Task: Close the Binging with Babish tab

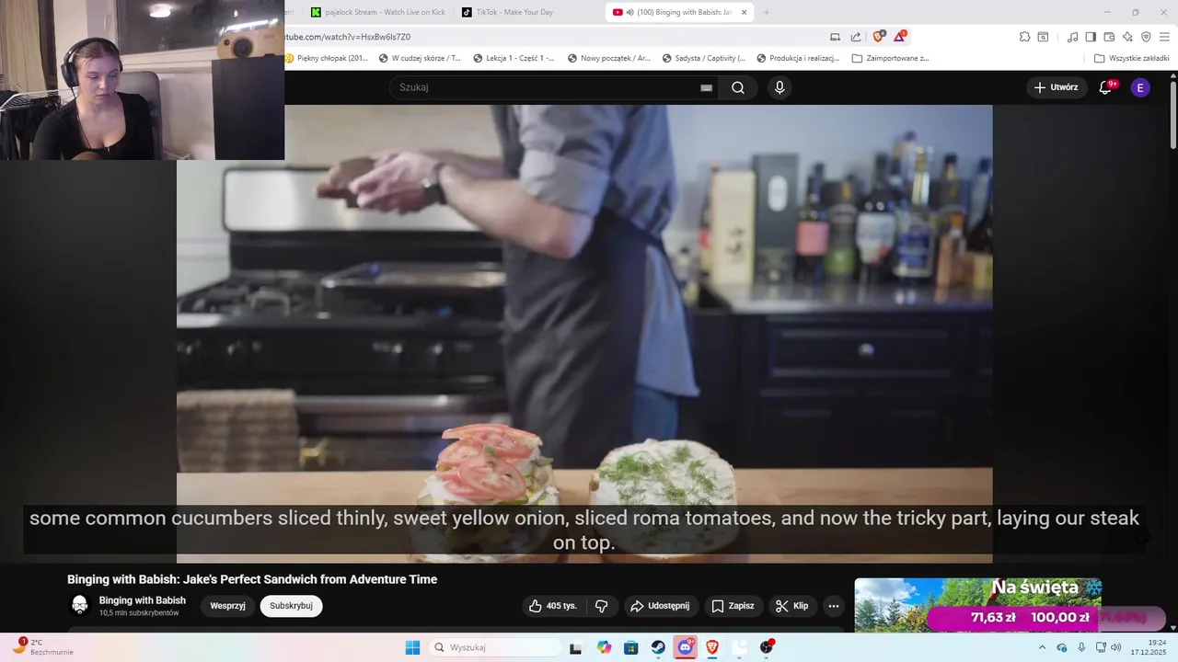Action: click(745, 12)
